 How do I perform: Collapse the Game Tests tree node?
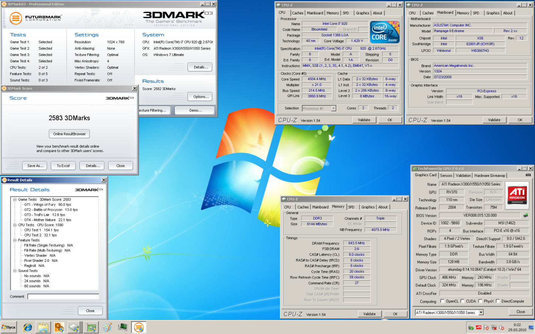(x=15, y=199)
